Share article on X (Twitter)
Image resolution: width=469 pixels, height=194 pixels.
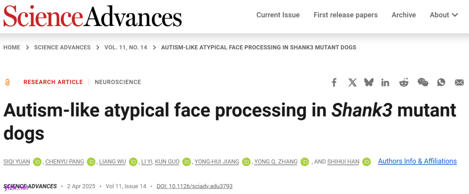point(352,82)
